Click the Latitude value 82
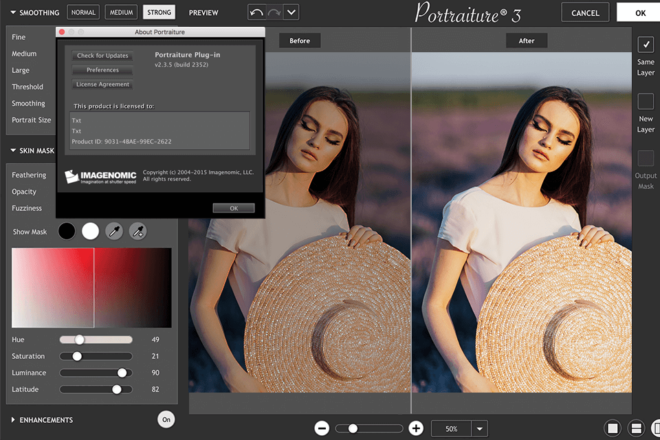Viewport: 660px width, 440px height. [x=155, y=390]
